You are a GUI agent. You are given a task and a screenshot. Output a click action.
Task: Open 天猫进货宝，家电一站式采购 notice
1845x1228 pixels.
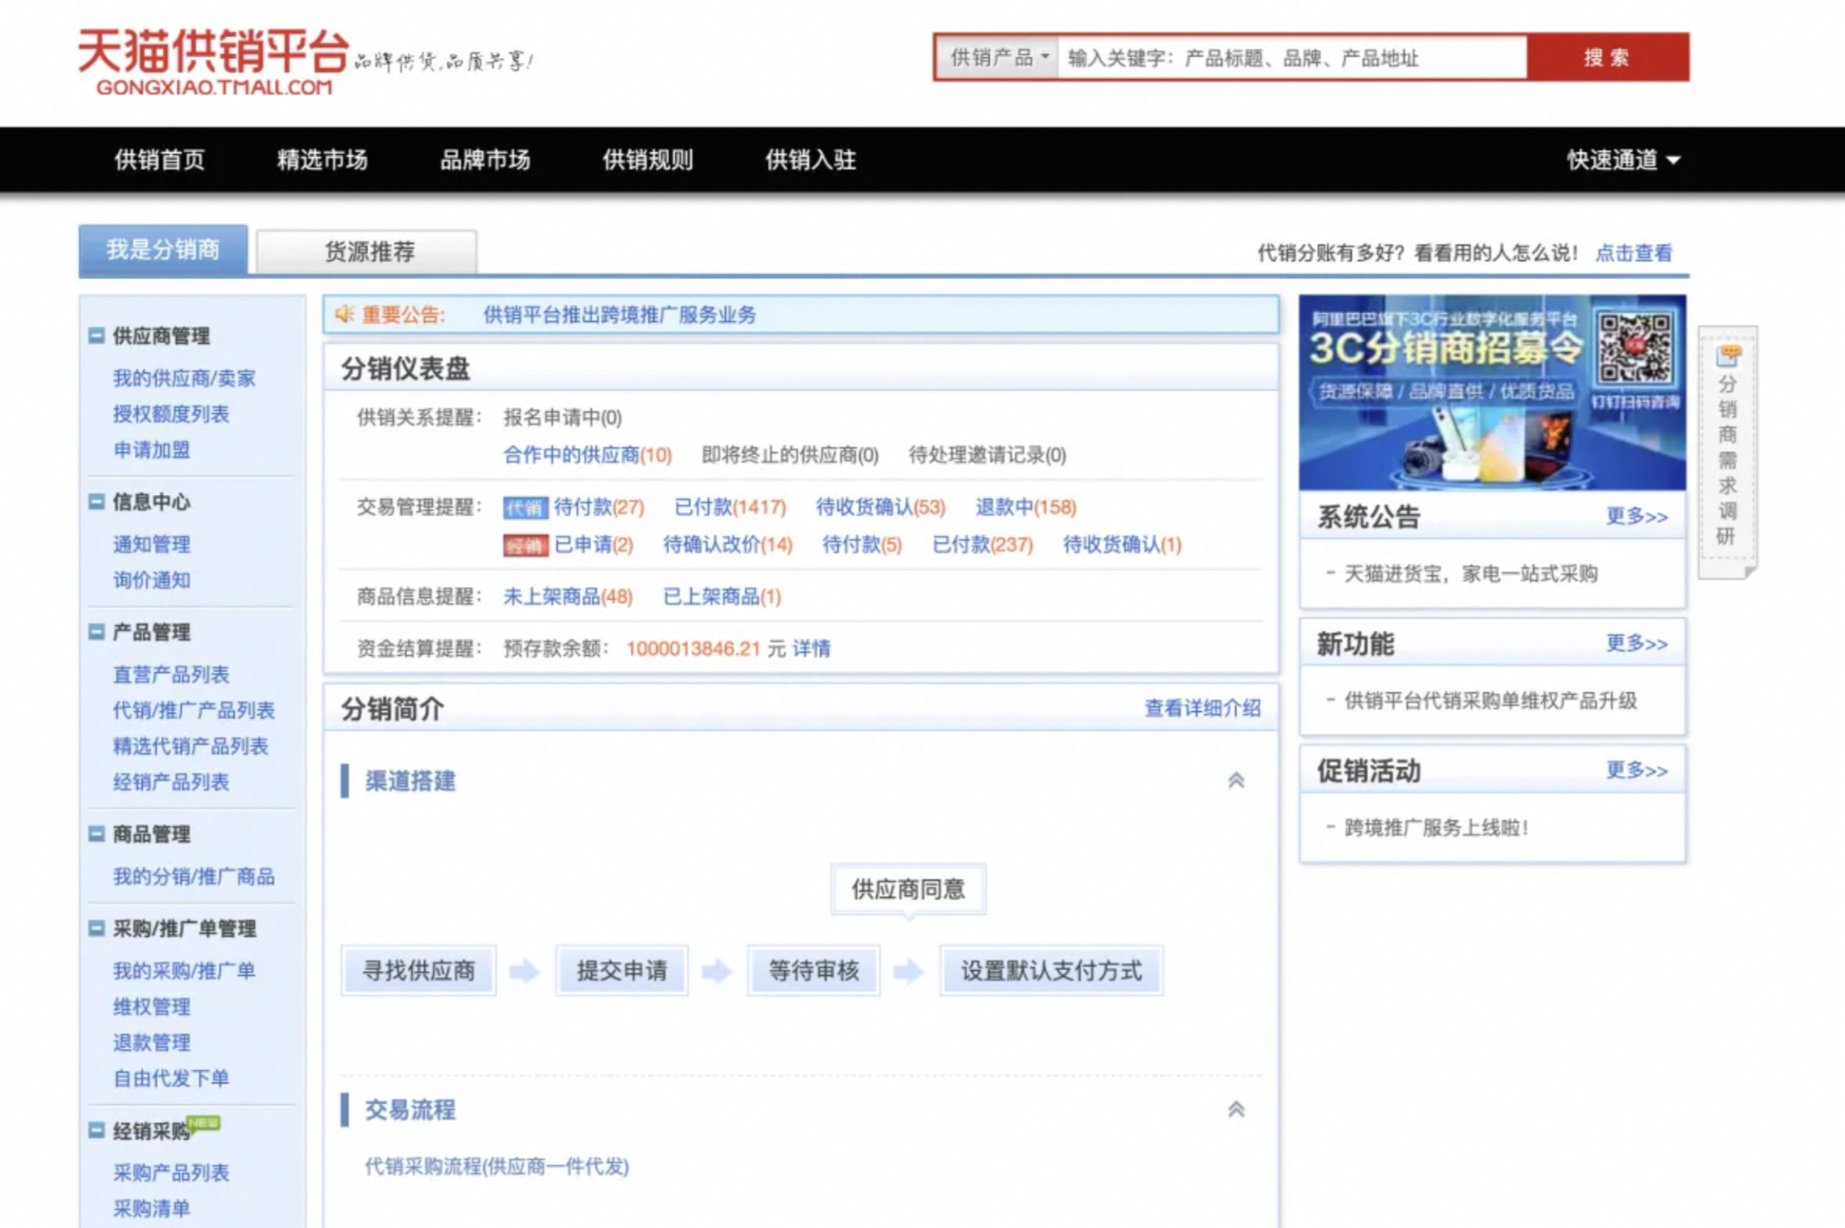[1471, 574]
